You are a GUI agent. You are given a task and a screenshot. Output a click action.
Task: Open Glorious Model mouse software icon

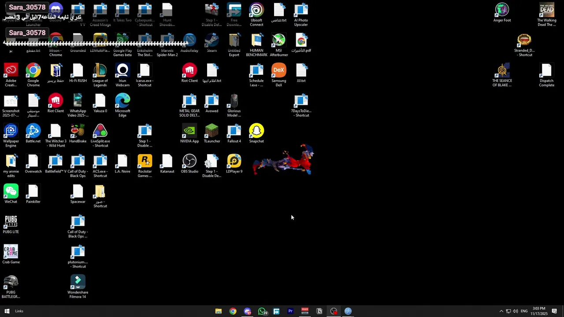point(234,105)
